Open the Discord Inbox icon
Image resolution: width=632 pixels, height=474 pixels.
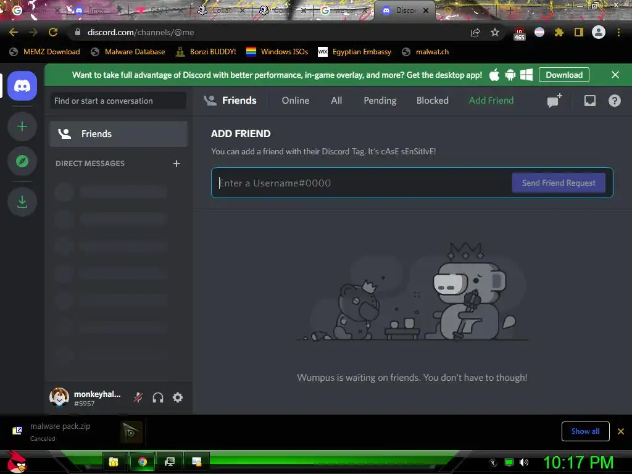pyautogui.click(x=589, y=101)
